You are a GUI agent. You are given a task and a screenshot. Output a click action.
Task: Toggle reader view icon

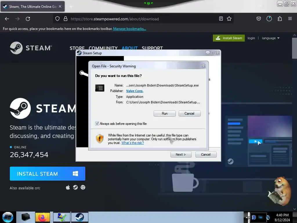[x=221, y=19]
